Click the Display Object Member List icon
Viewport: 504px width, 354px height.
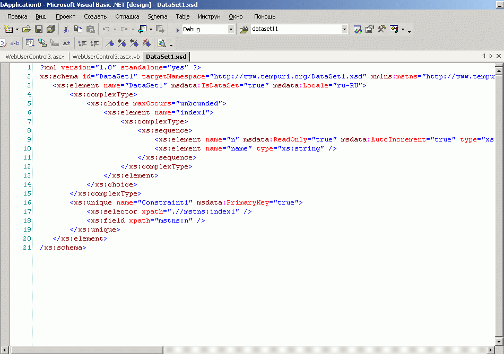pos(30,43)
